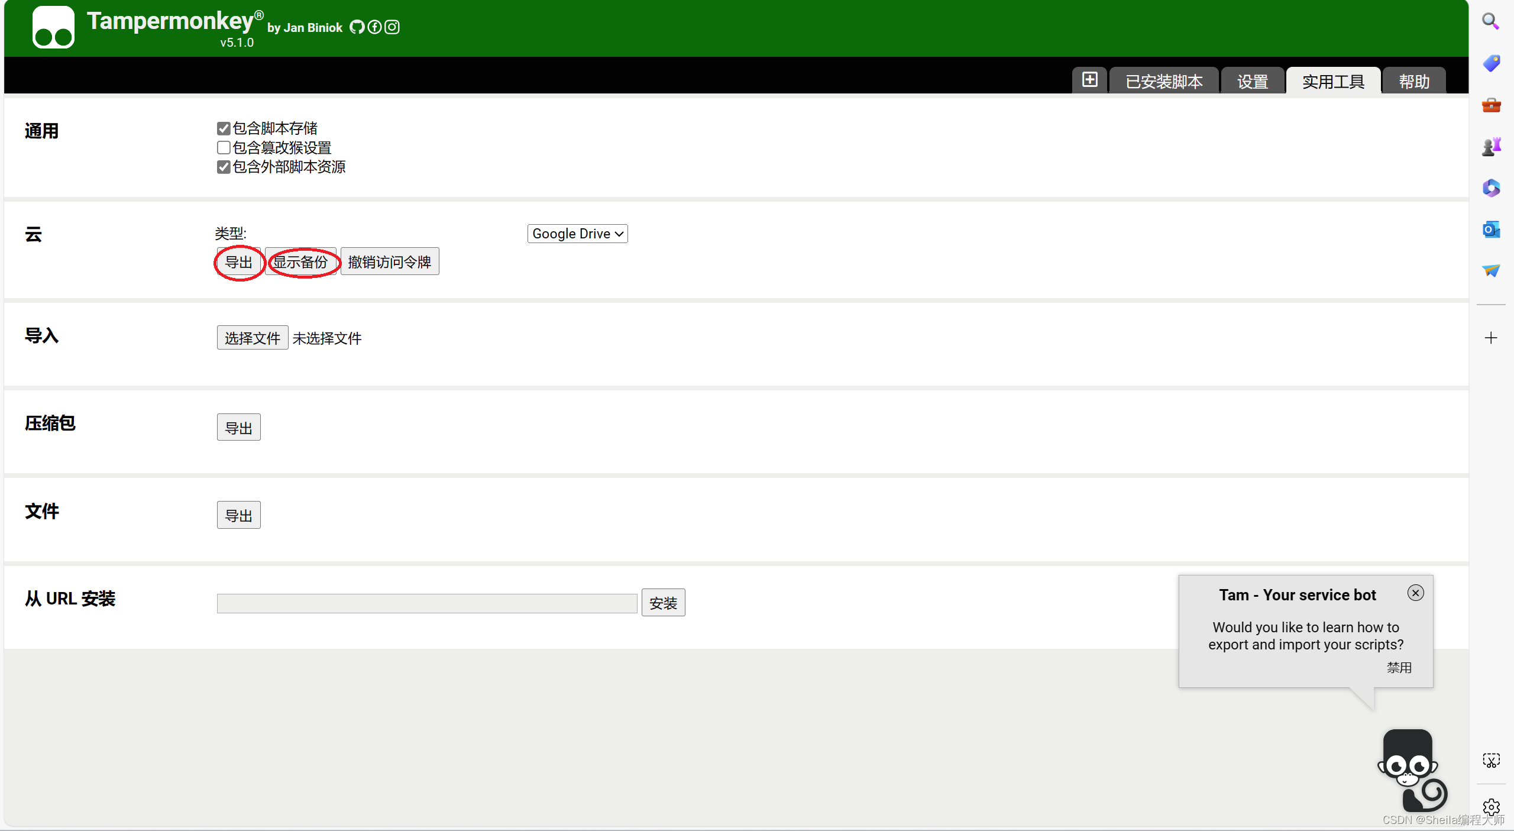1514x831 pixels.
Task: Open the sidebar search magnifier icon
Action: [1490, 21]
